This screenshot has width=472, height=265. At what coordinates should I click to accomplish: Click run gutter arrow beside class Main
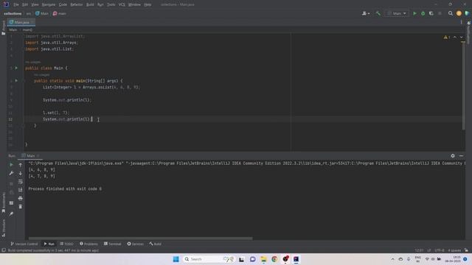(16, 68)
